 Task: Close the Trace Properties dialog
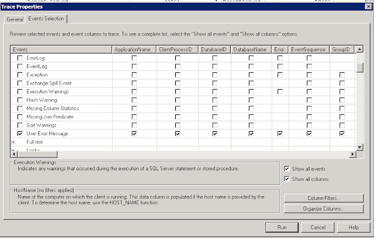tap(369, 6)
